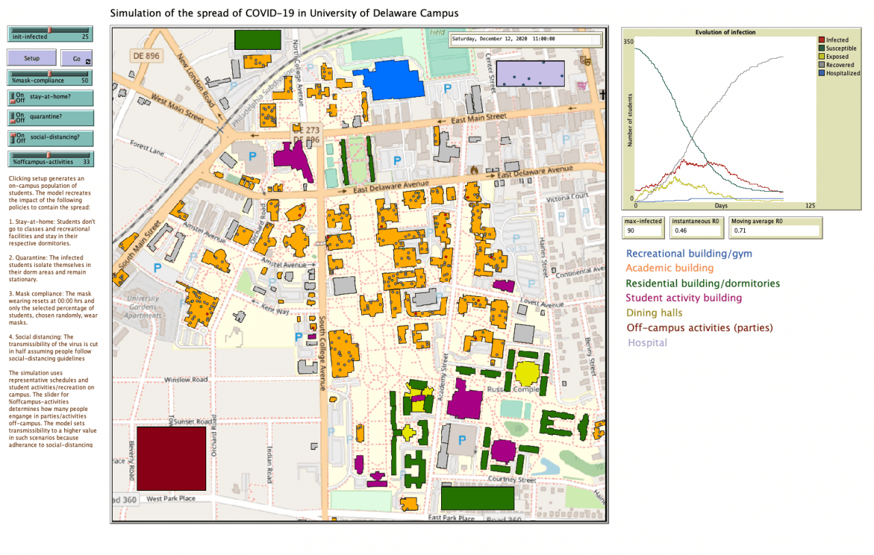Click the large parking P west of the purple building

252,156
